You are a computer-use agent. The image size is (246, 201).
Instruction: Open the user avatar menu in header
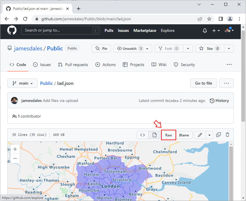[229, 30]
